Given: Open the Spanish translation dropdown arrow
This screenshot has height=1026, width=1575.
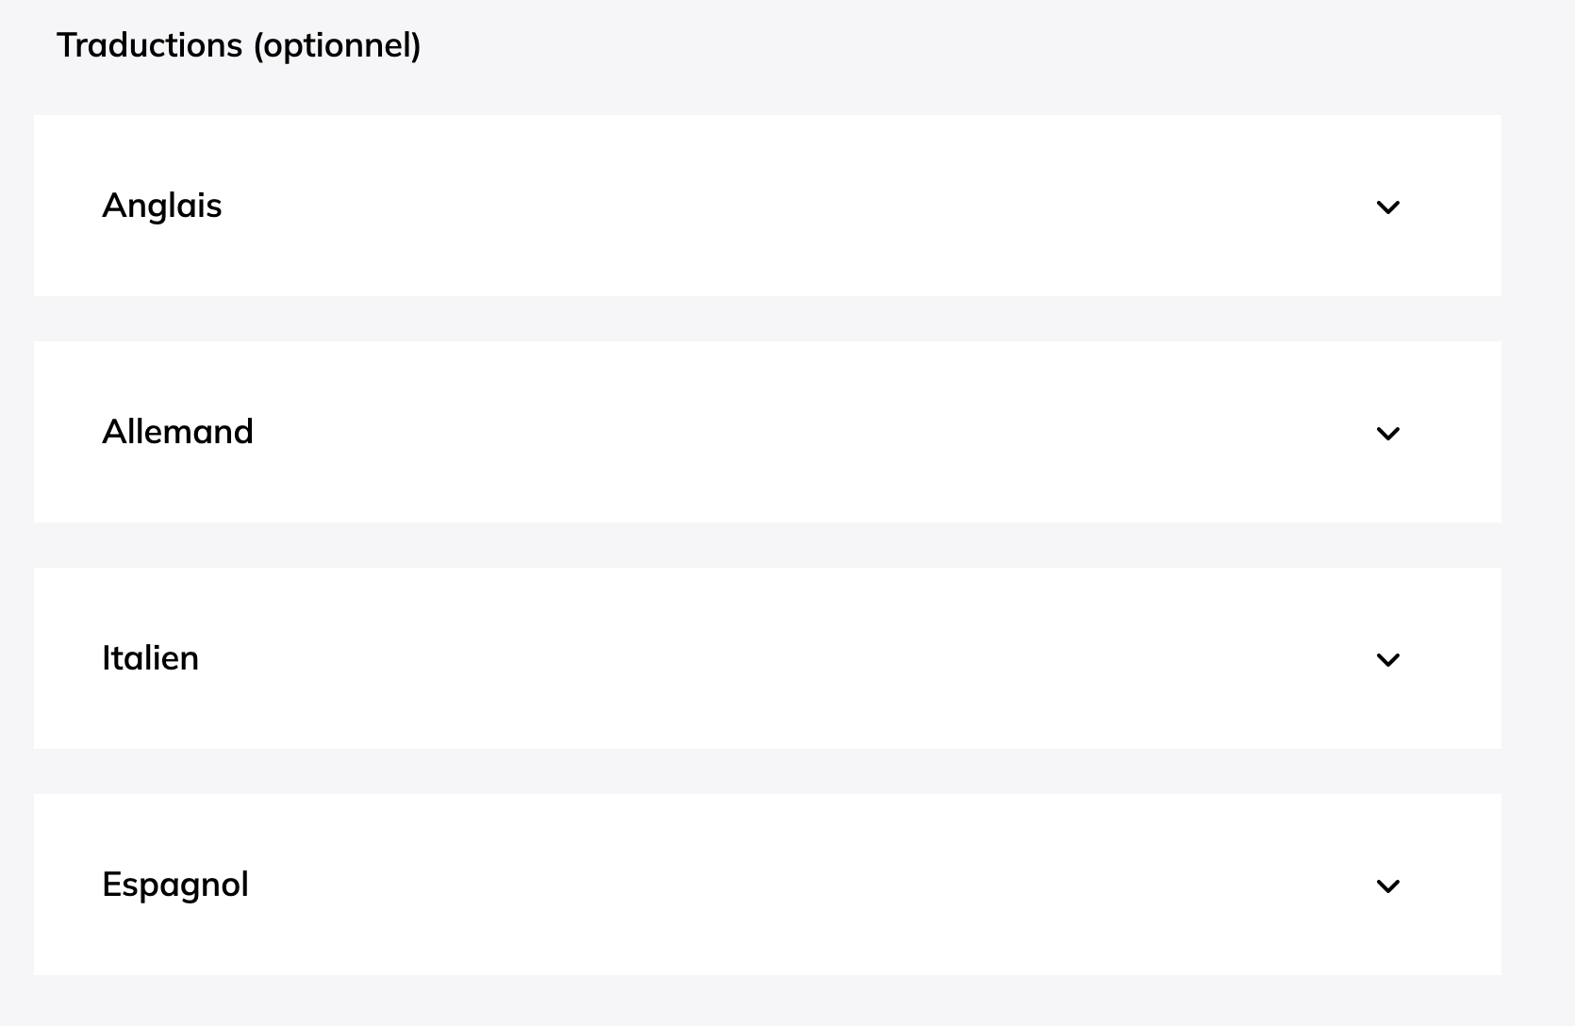Looking at the screenshot, I should coord(1387,885).
